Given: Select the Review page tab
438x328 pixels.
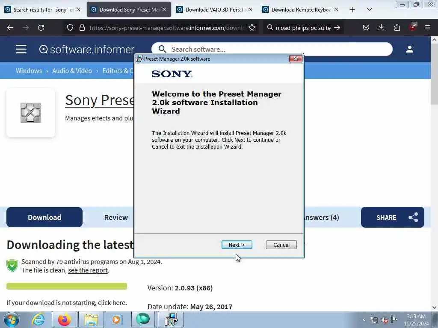Looking at the screenshot, I should click(x=116, y=217).
